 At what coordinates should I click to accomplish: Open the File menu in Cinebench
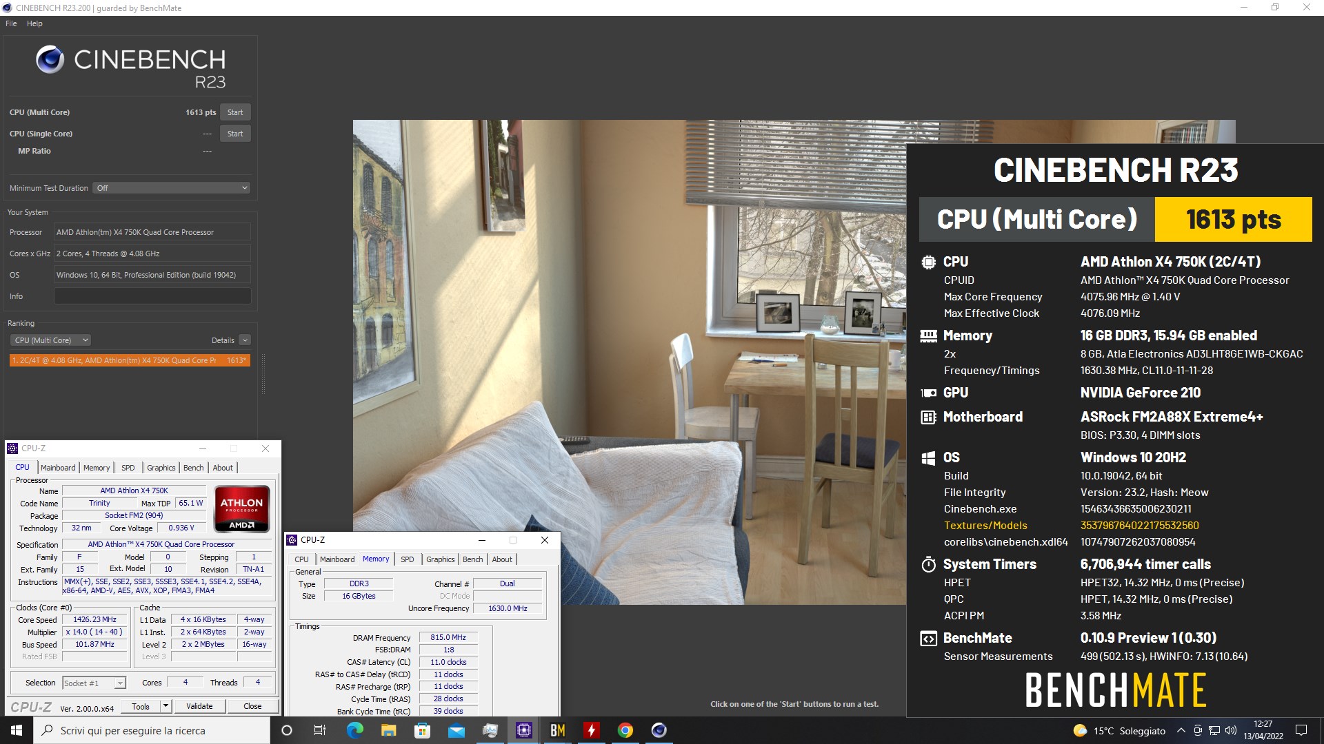click(x=11, y=23)
